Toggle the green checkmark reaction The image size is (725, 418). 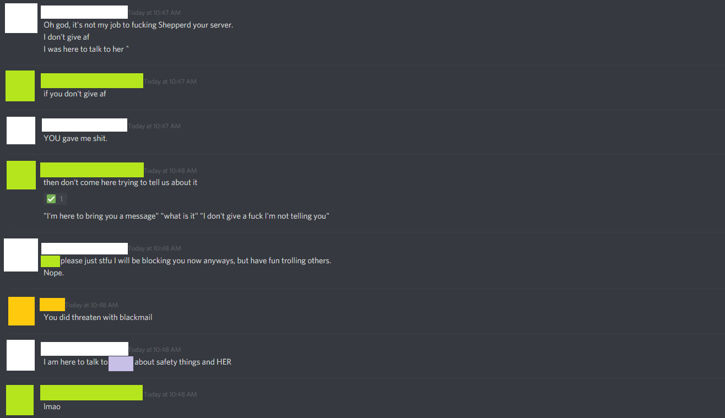coord(55,199)
